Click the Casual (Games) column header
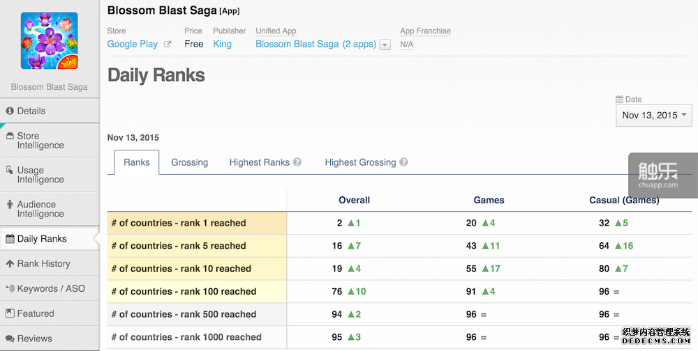The height and width of the screenshot is (351, 698). pyautogui.click(x=624, y=200)
